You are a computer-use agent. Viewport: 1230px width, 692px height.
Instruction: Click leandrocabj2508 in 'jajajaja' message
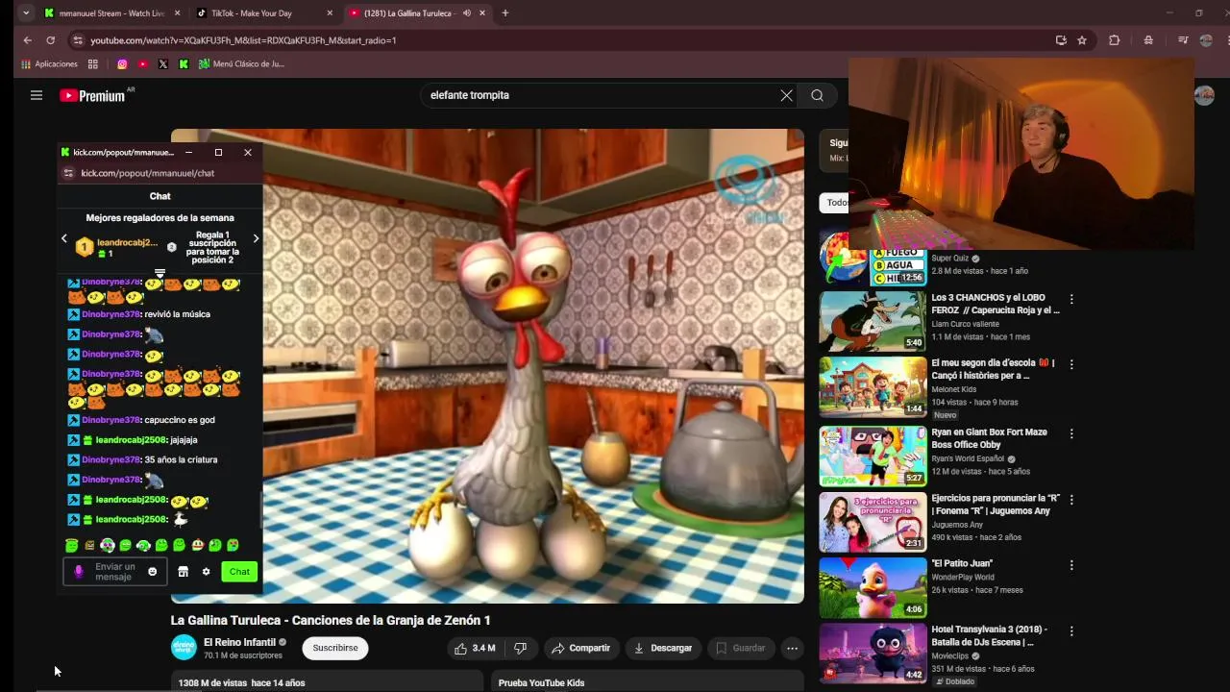point(131,440)
